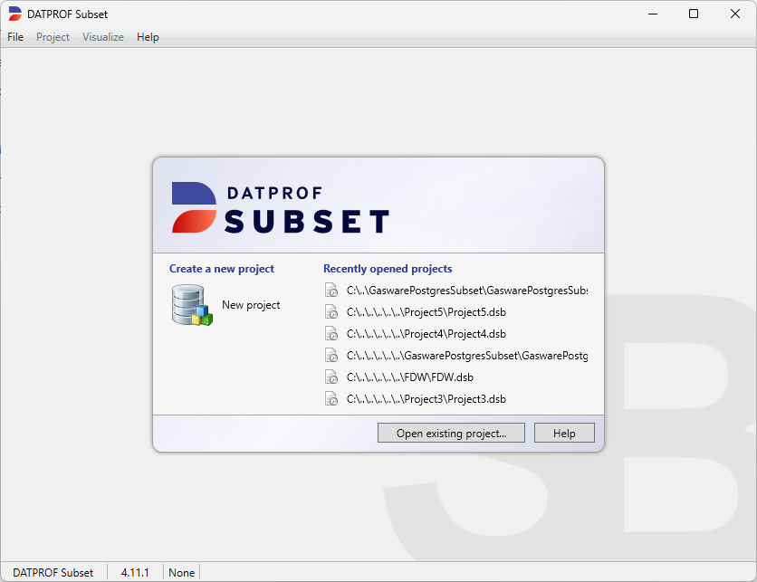Open the recent project Project5.dsb
Viewport: 757px width, 582px height.
click(426, 311)
